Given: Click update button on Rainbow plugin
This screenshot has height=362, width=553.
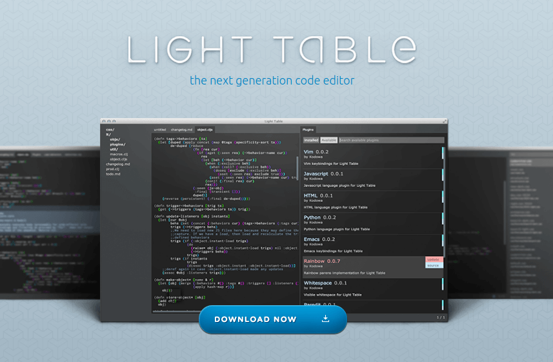Looking at the screenshot, I should click(434, 259).
